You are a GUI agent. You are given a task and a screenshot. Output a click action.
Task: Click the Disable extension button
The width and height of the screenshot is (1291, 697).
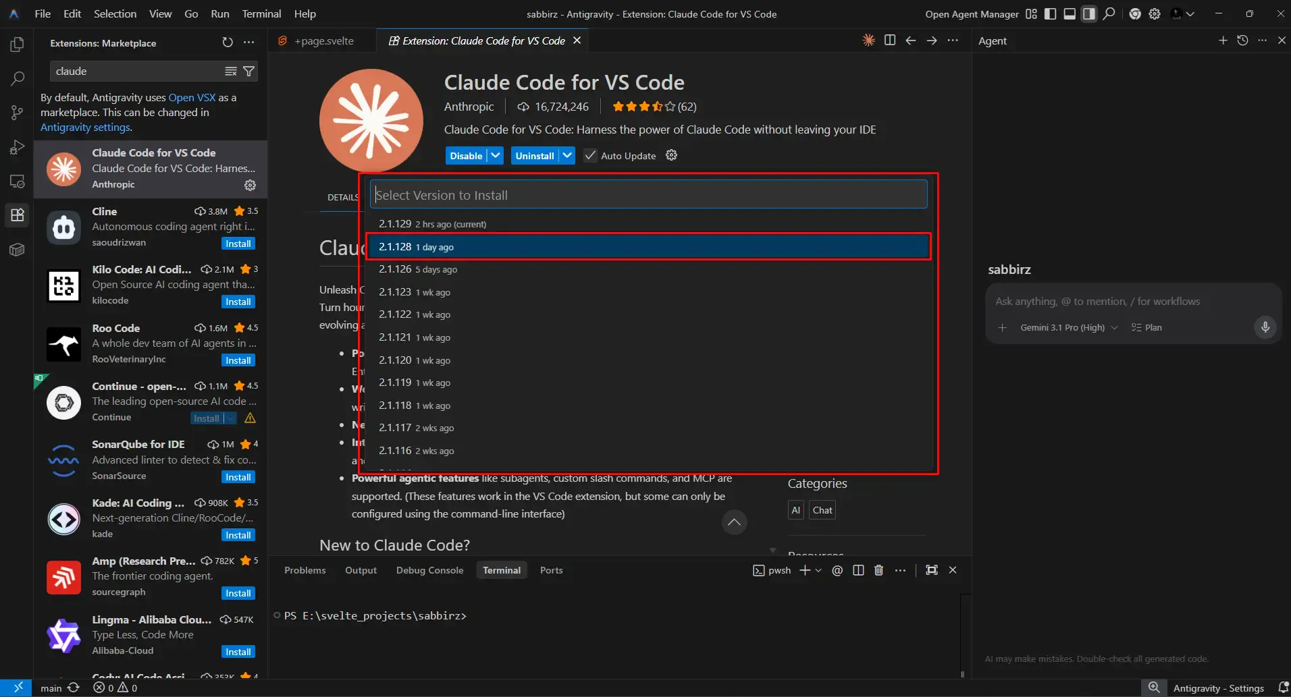466,155
